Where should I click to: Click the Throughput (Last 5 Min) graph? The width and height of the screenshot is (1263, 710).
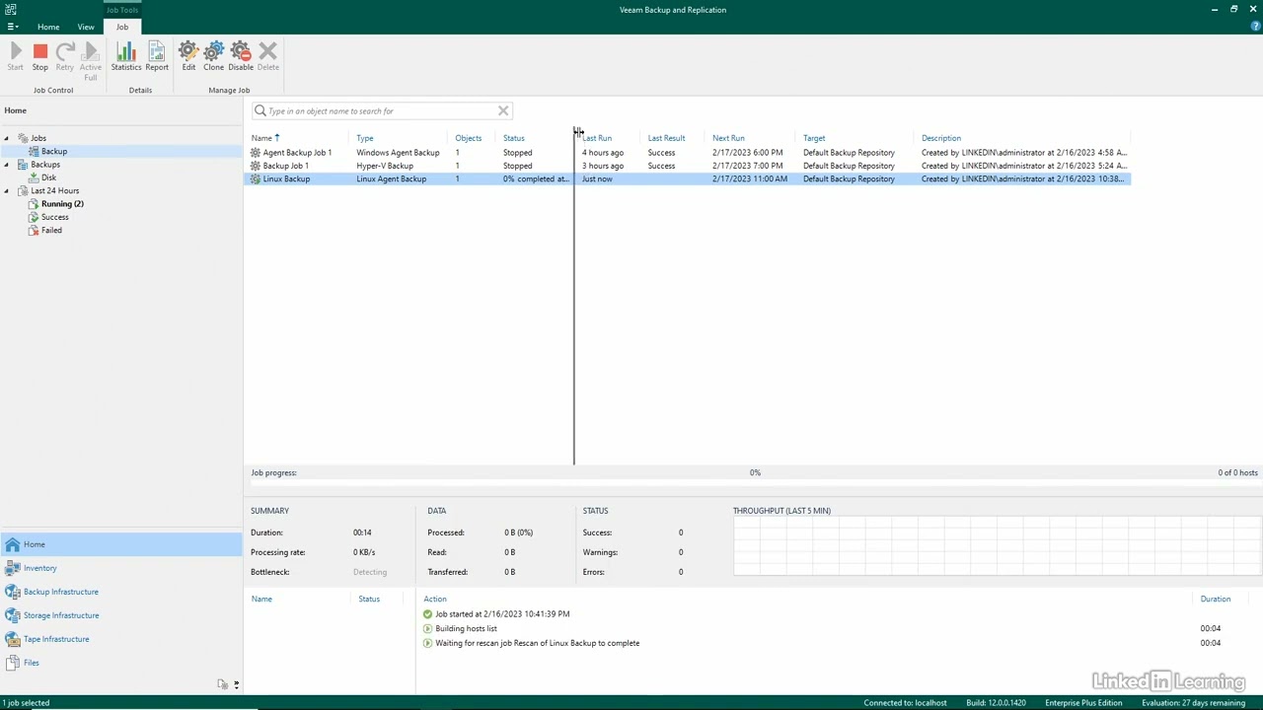[x=997, y=547]
